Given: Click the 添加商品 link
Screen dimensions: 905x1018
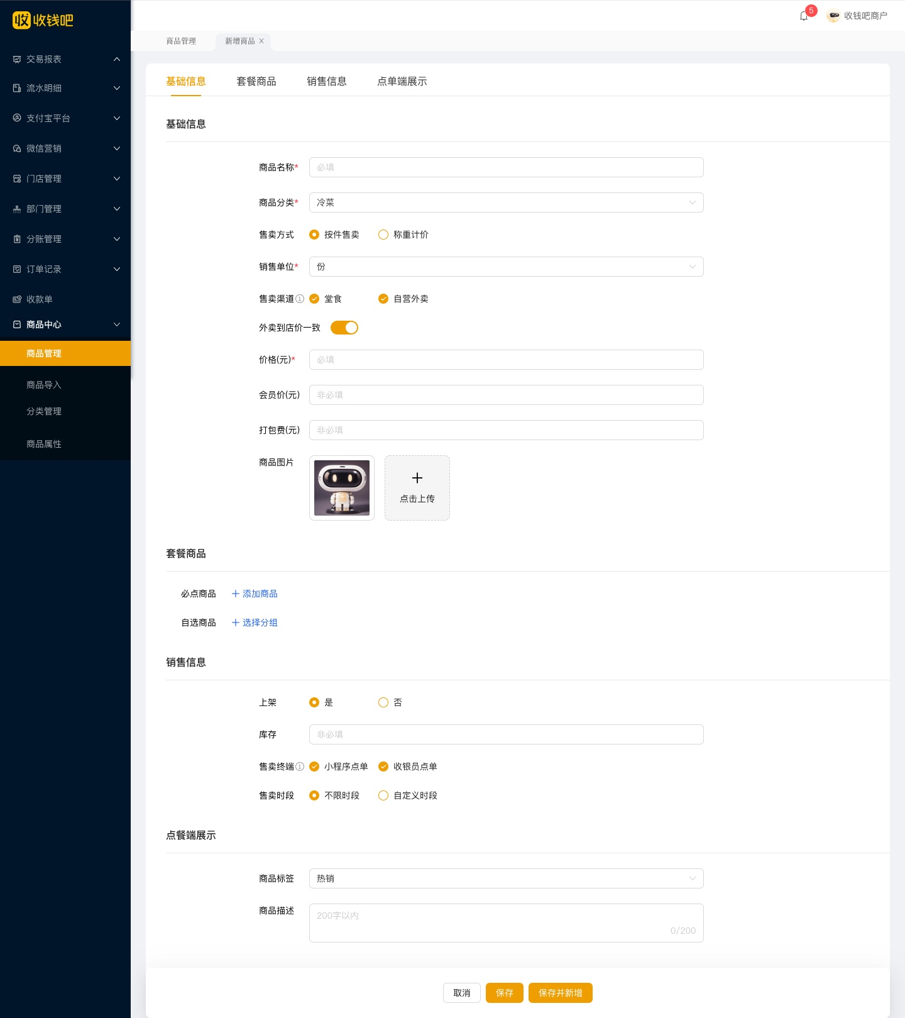Looking at the screenshot, I should click(255, 594).
